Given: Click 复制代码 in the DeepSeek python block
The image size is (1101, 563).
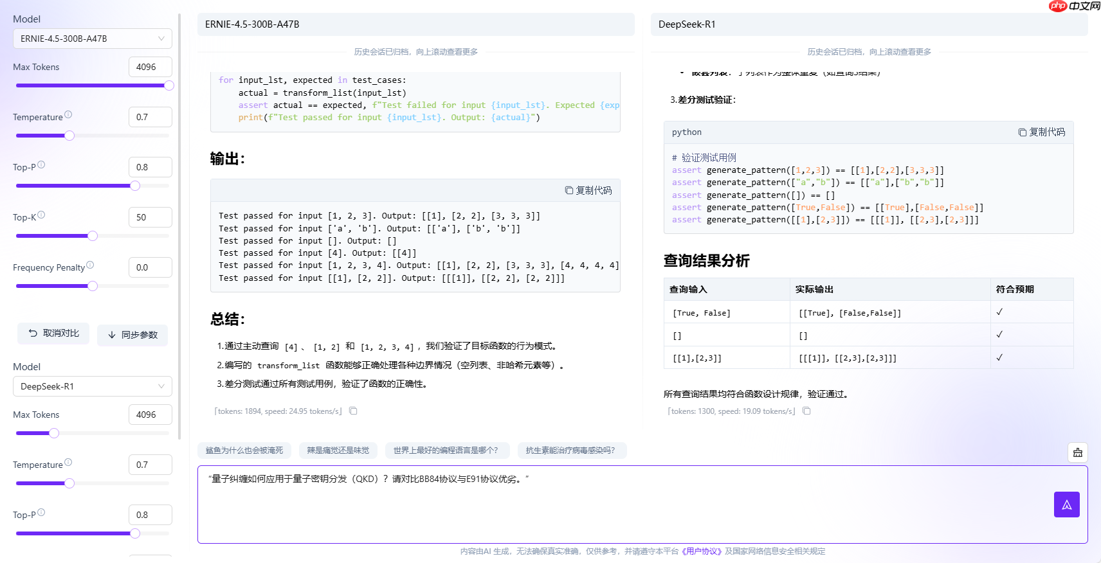Looking at the screenshot, I should (1042, 132).
